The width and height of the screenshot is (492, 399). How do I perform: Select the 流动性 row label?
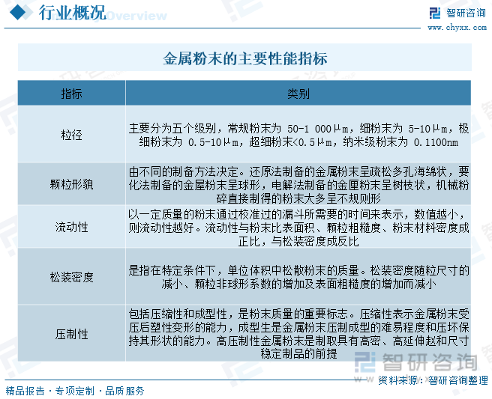click(x=71, y=227)
